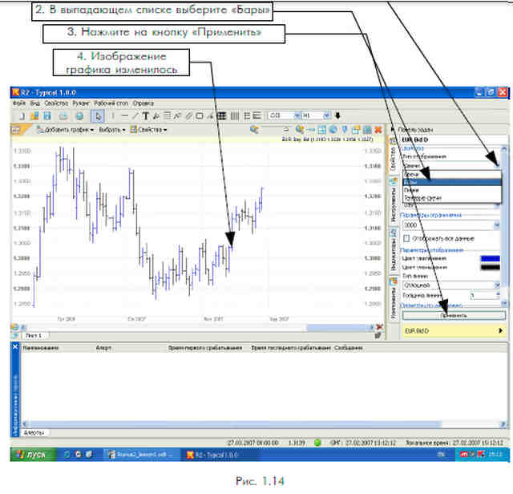Select the text tool (T) in toolbar

(x=146, y=116)
